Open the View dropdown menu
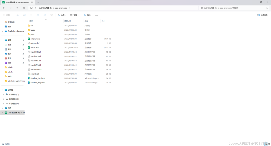 pyautogui.click(x=75, y=15)
